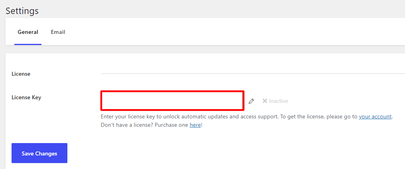This screenshot has height=169, width=405.
Task: Click the pencil edit icon beside license field
Action: point(251,101)
